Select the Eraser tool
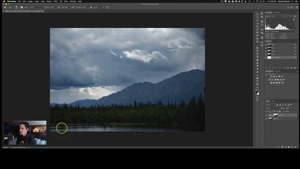This screenshot has width=300, height=169. [257, 54]
